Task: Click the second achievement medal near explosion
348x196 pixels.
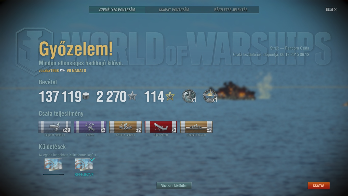Action: pyautogui.click(x=210, y=96)
